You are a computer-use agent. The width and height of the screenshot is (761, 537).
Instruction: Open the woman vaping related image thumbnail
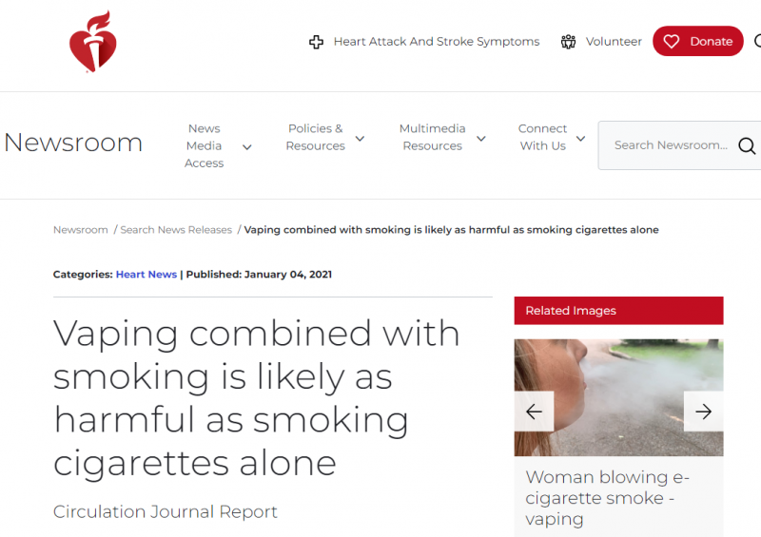[x=619, y=397]
